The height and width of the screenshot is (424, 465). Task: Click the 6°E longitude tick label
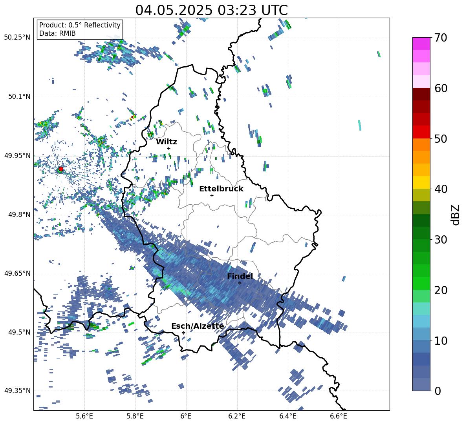pyautogui.click(x=186, y=416)
